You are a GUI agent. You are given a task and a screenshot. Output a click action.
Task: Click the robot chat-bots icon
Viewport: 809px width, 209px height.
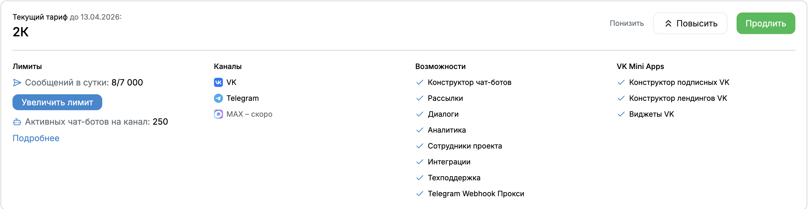(x=17, y=122)
